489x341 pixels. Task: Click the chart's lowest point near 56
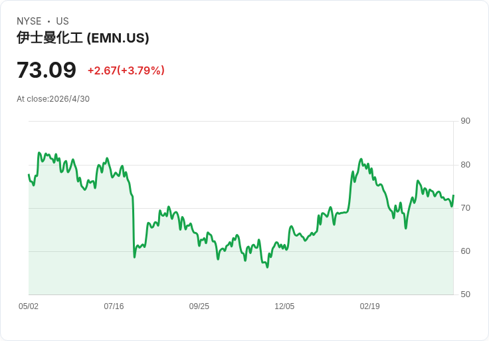(x=267, y=267)
